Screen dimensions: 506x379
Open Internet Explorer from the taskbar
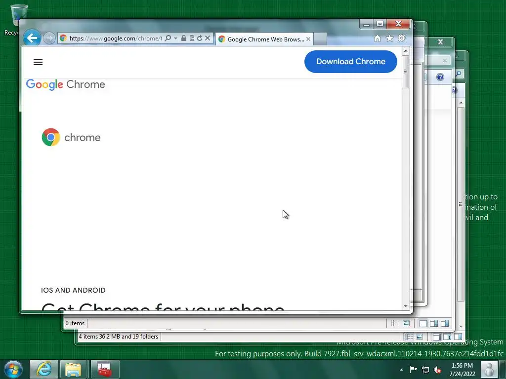[44, 369]
